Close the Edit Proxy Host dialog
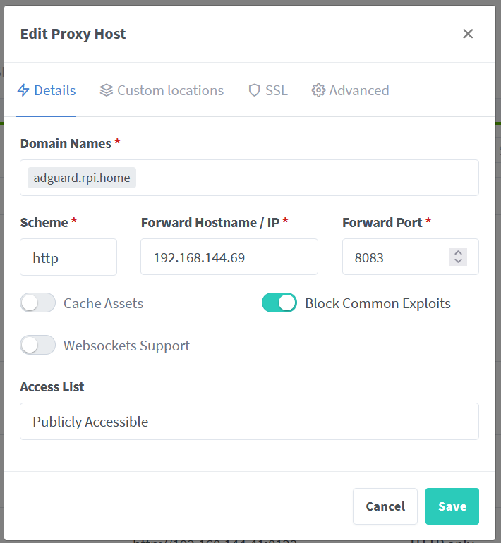 [468, 34]
